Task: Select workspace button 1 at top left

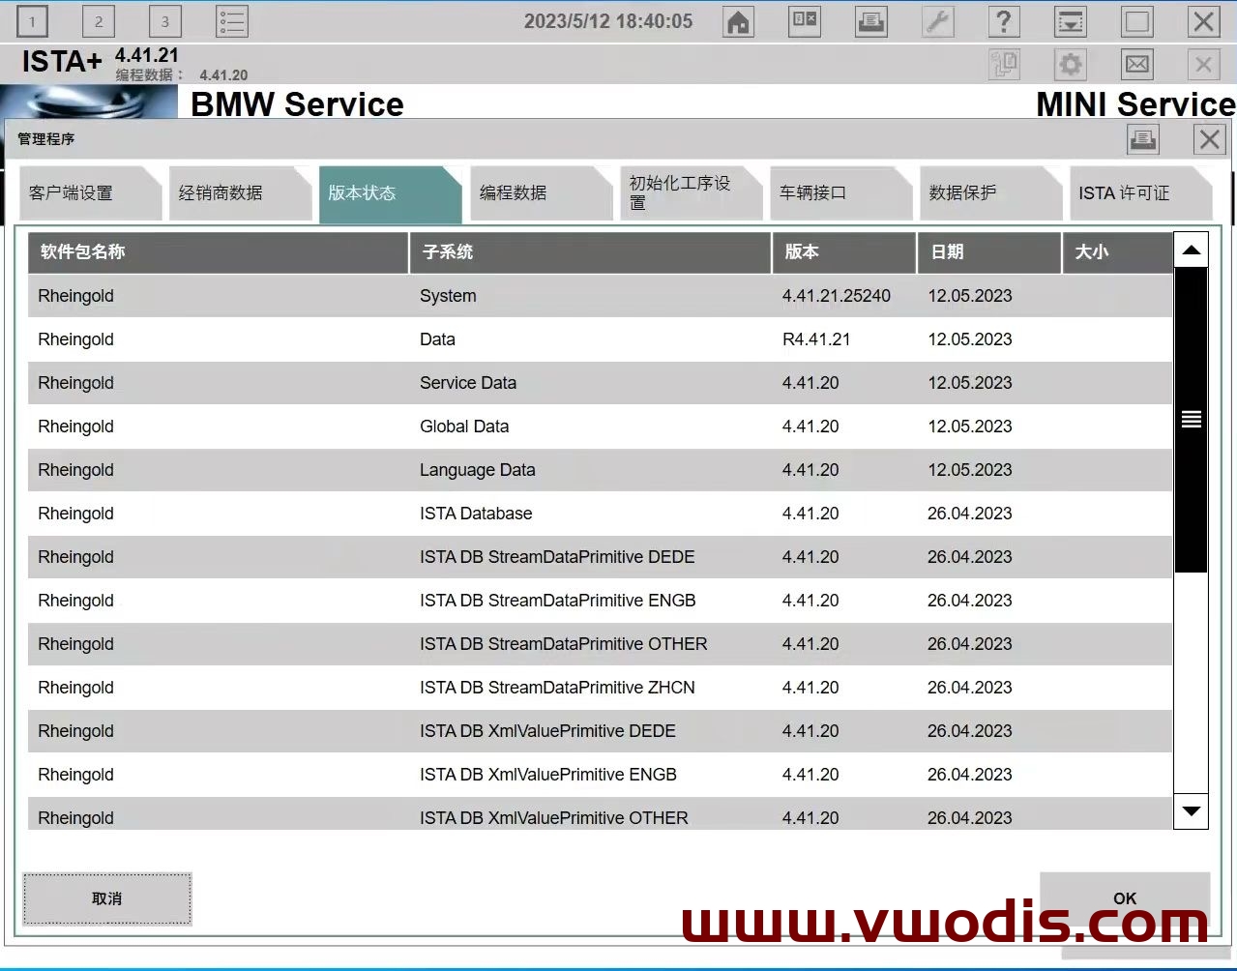Action: pyautogui.click(x=30, y=21)
